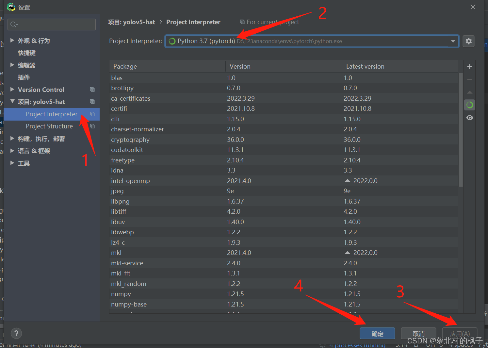Select the idna package row
This screenshot has height=348, width=488.
284,171
